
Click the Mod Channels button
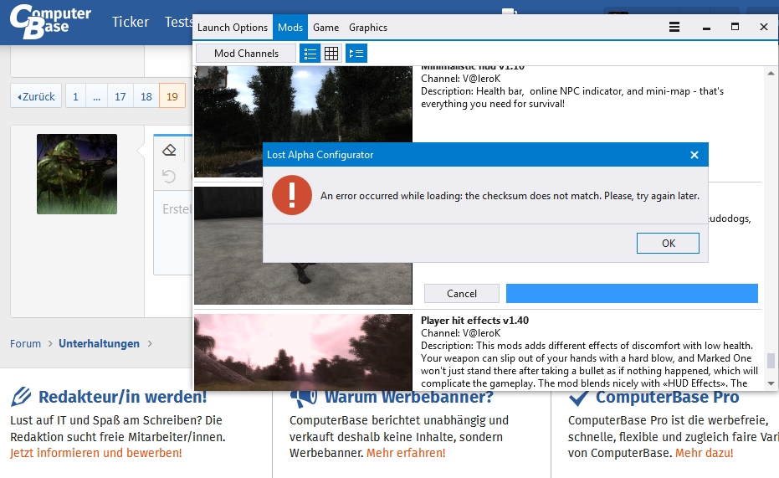pos(246,54)
